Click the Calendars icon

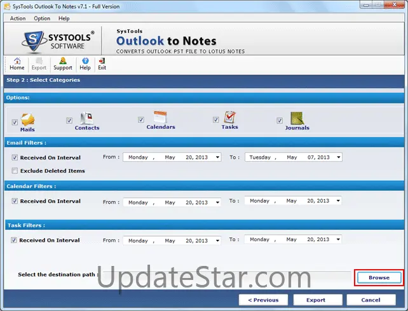(x=160, y=117)
